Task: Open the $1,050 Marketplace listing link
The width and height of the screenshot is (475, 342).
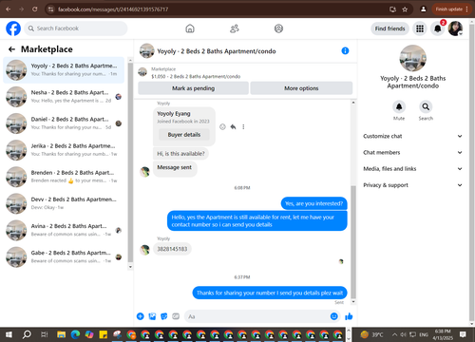Action: [196, 76]
